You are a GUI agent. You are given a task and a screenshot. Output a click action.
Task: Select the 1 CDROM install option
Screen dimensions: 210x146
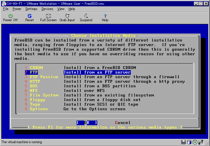[34, 68]
